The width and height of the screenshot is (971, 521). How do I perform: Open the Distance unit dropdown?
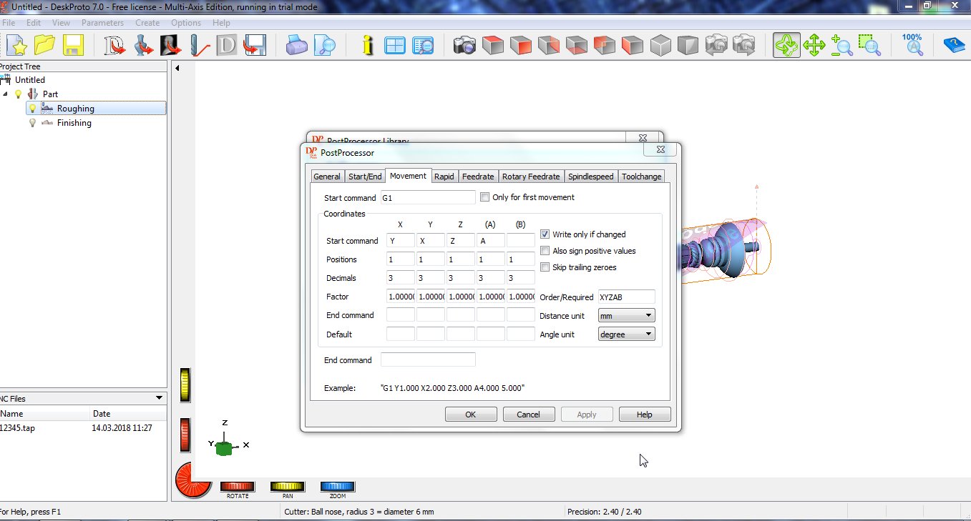626,315
